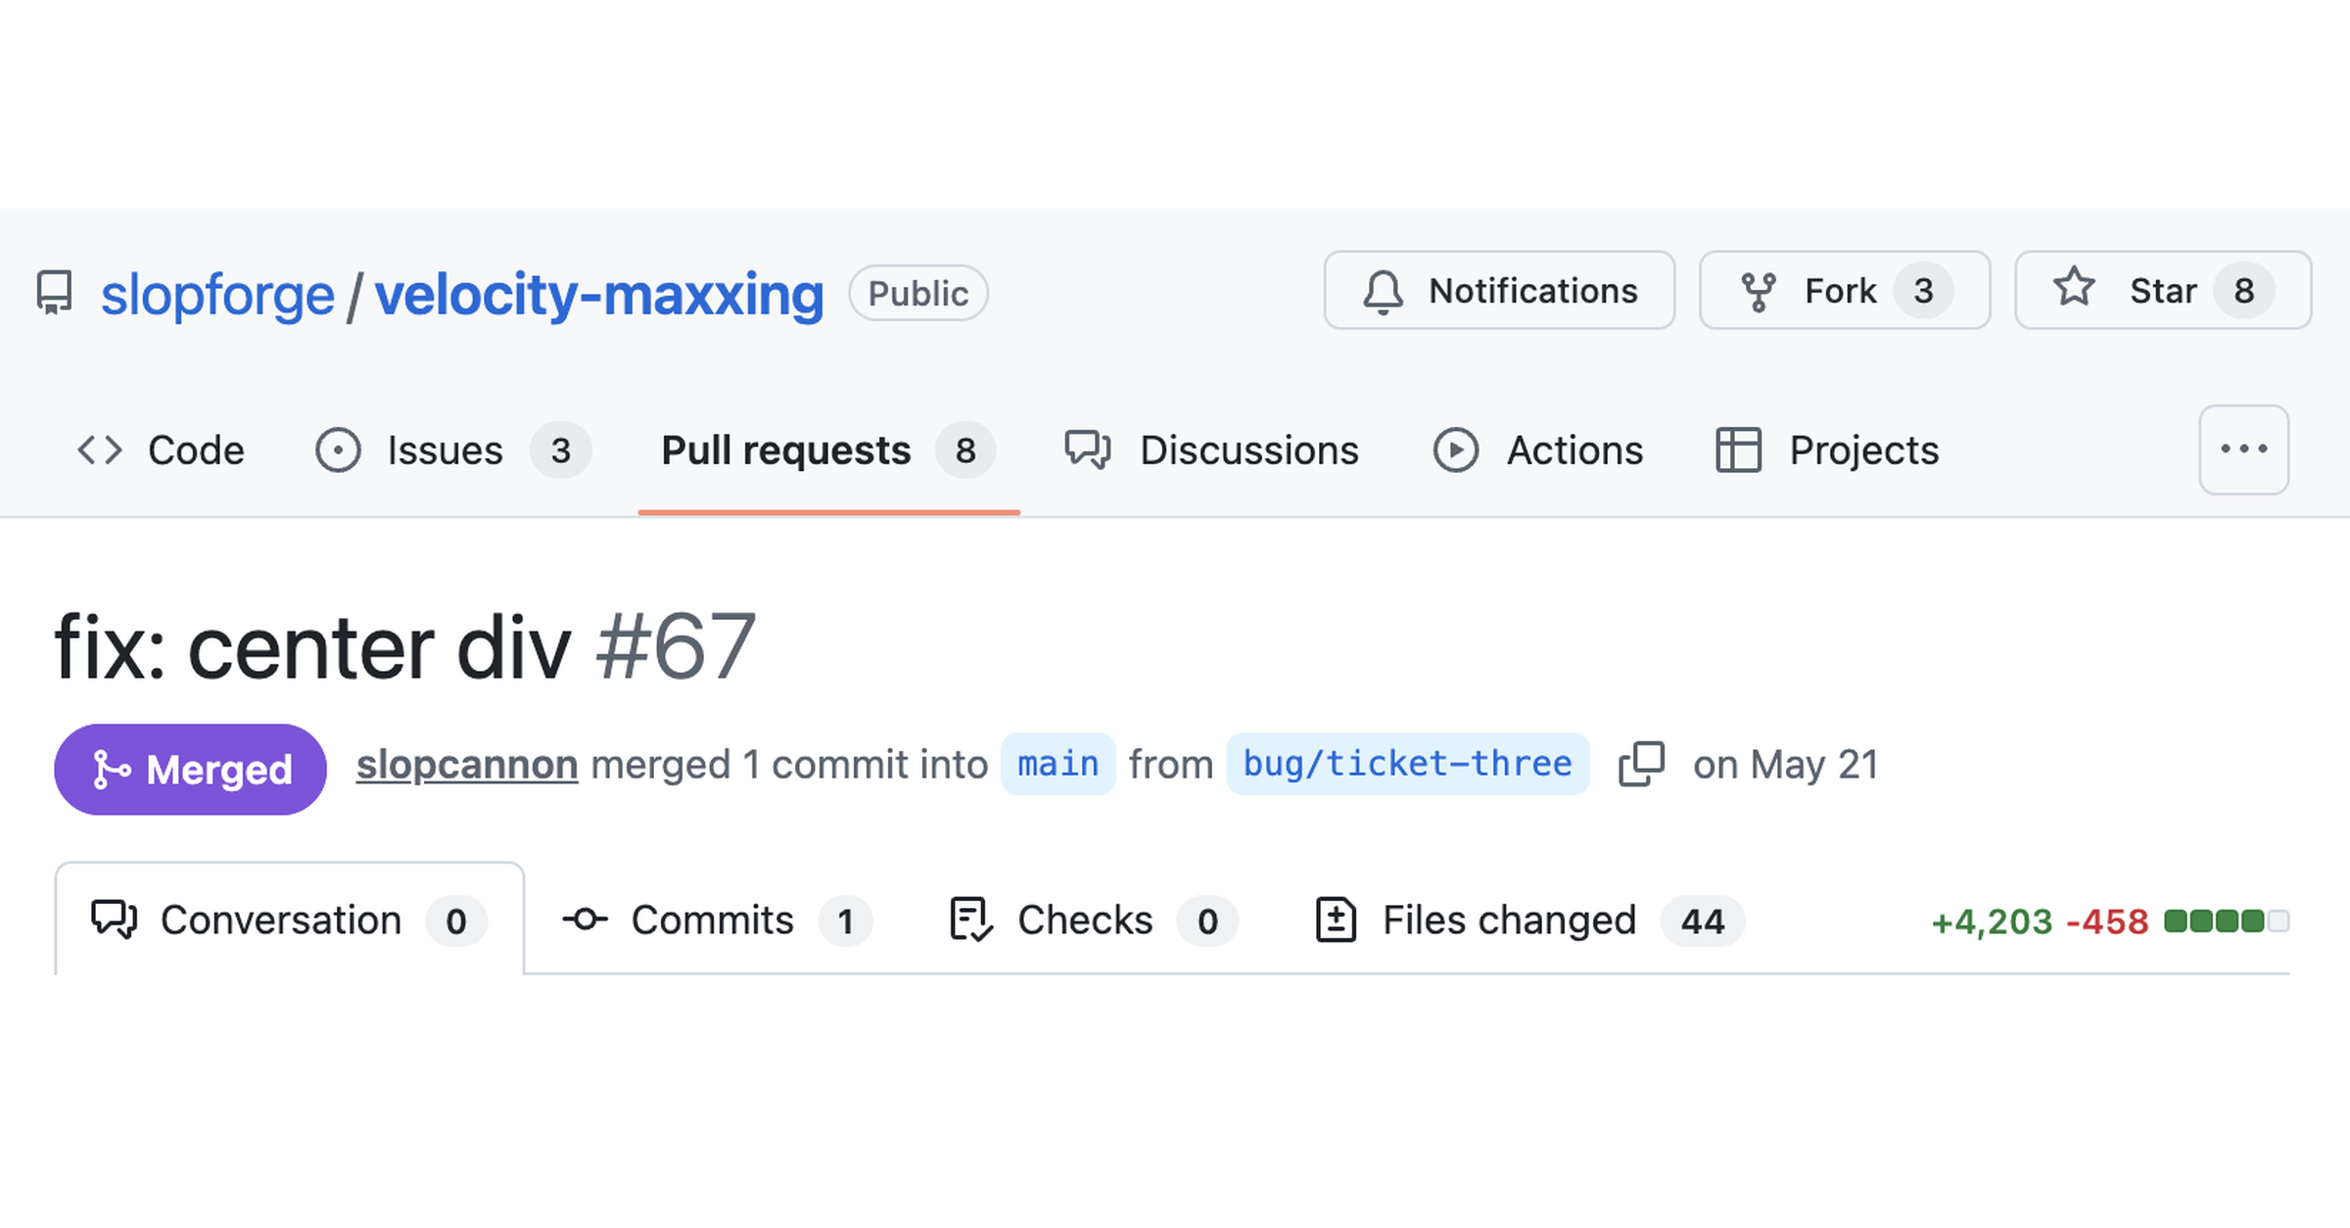The height and width of the screenshot is (1228, 2350).
Task: Click the Discussions speech bubble icon
Action: tap(1088, 450)
